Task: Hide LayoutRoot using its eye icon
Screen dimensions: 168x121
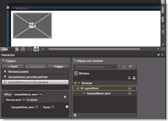Action: (130, 88)
